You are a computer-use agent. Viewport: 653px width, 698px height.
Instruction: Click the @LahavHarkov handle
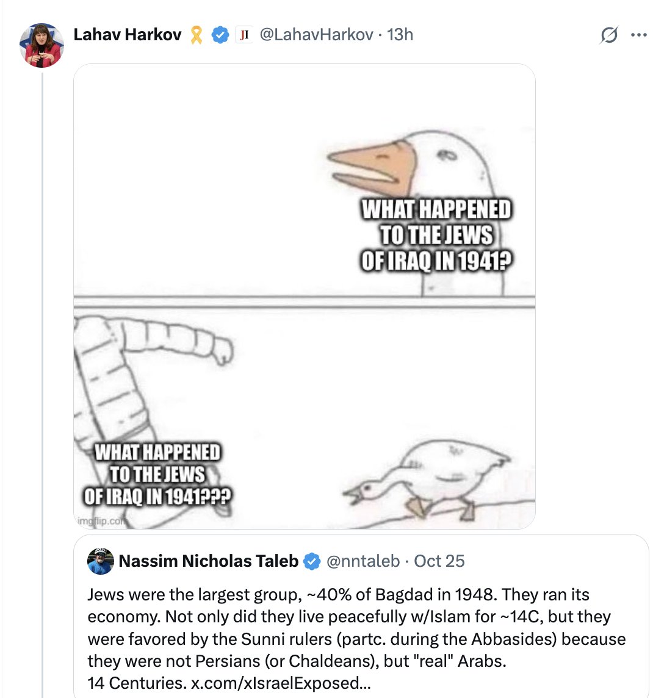coord(316,35)
